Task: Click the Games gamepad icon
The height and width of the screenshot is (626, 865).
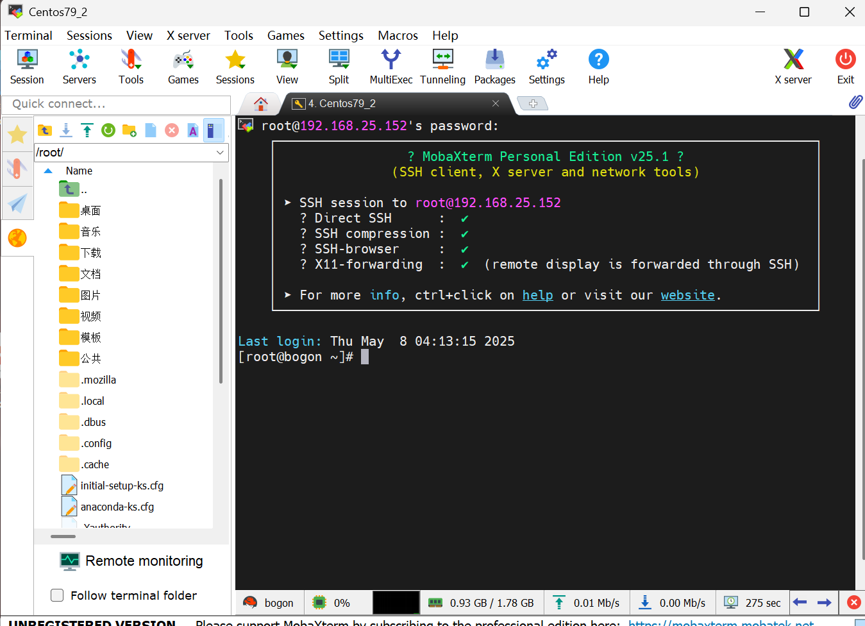Action: [x=183, y=67]
